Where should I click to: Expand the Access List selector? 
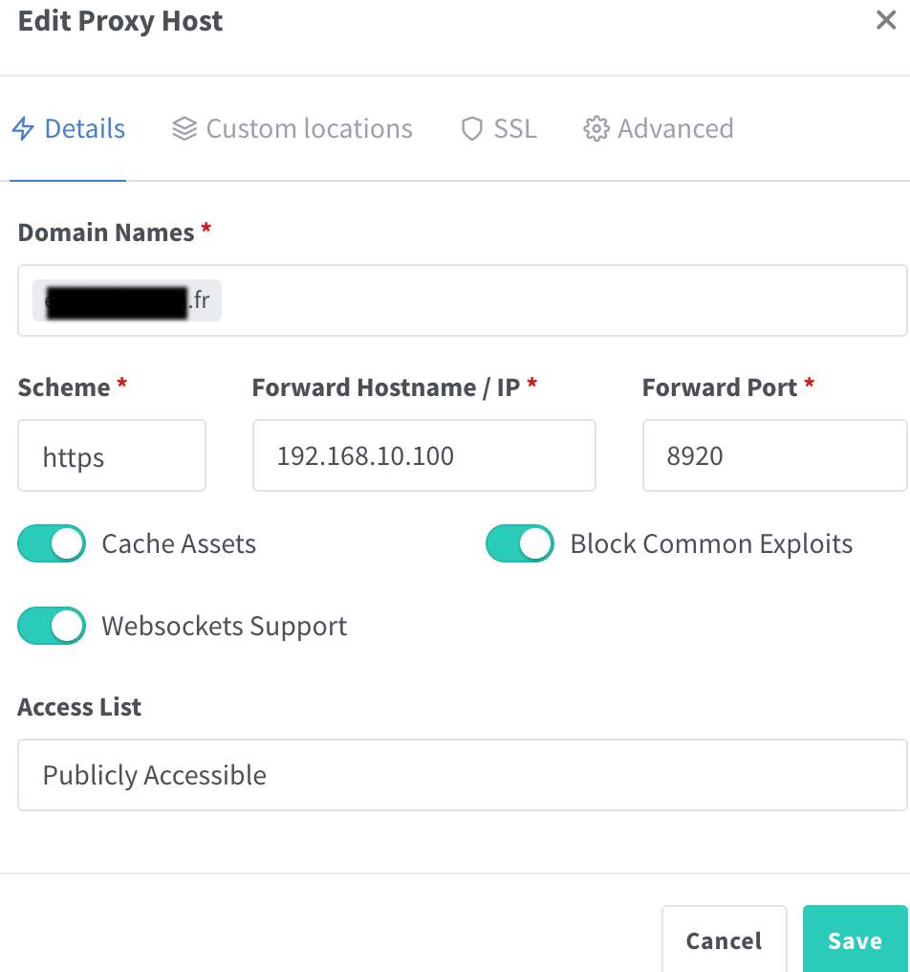coord(462,775)
